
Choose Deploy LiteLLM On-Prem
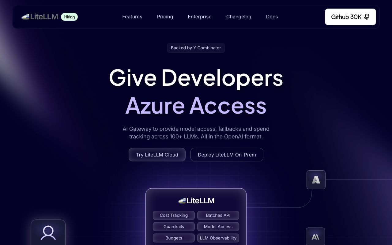tap(227, 155)
